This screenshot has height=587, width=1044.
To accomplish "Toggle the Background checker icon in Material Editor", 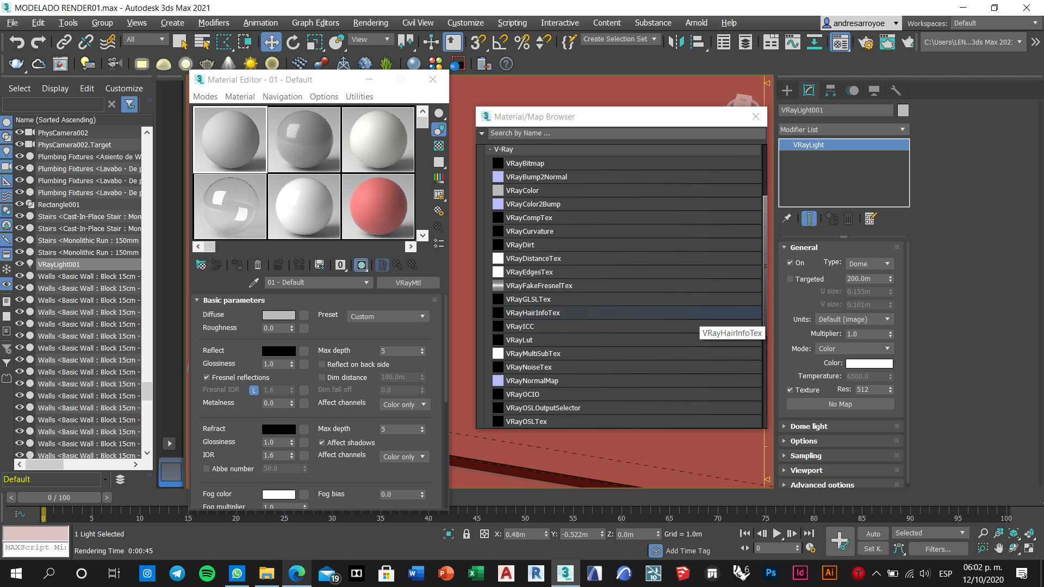I will tap(438, 146).
